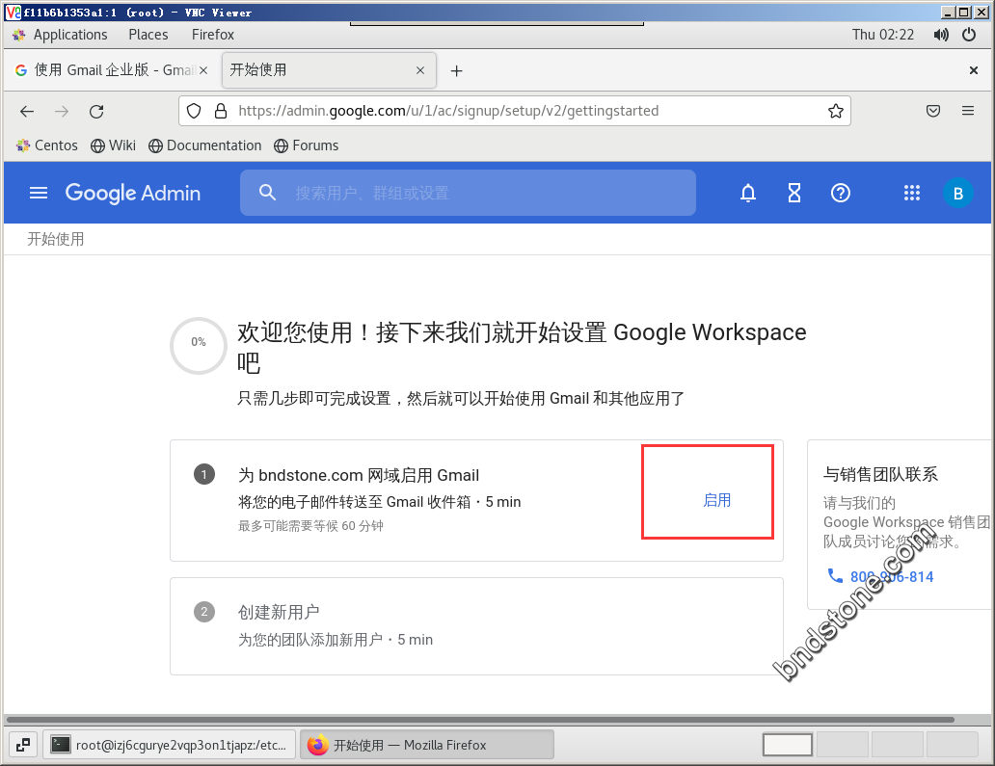Click the show desktop icon in the bottom panel

tap(23, 745)
